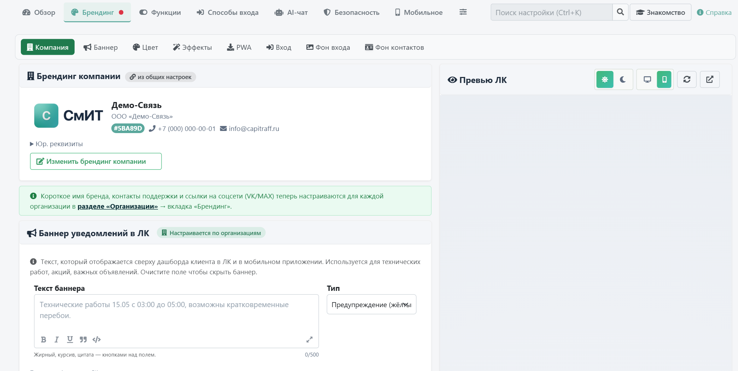The width and height of the screenshot is (738, 371).
Task: Open the Безопасность tab
Action: pyautogui.click(x=352, y=12)
